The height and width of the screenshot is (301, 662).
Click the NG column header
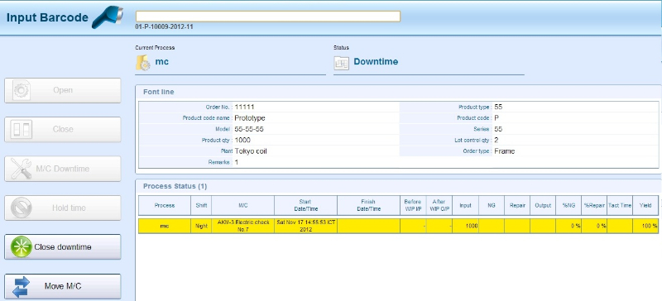[492, 206]
